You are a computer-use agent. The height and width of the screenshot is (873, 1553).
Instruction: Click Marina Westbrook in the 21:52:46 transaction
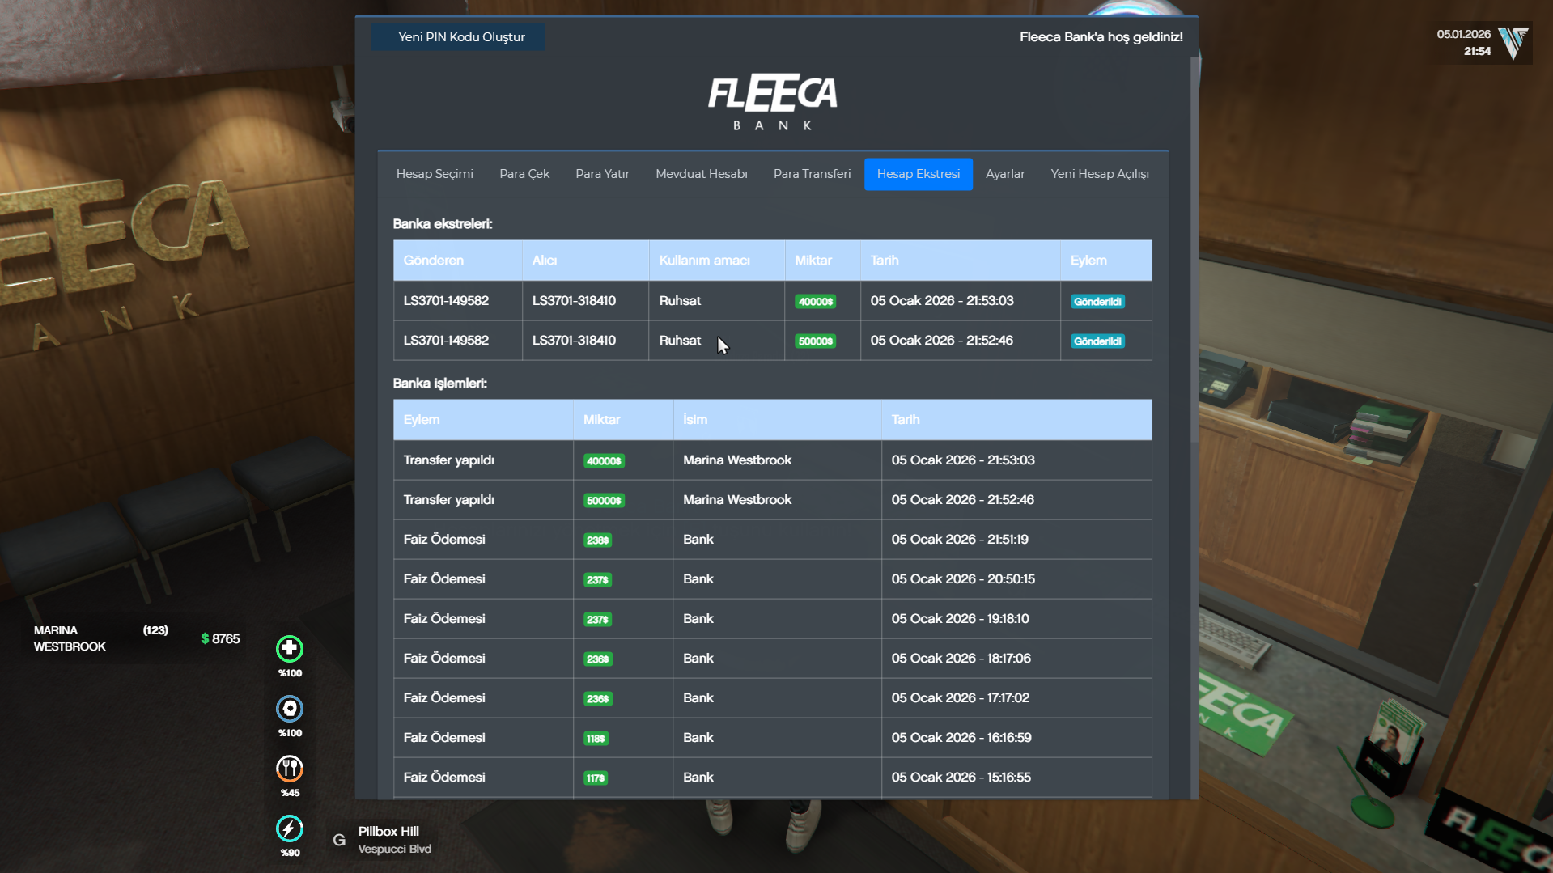coord(737,499)
